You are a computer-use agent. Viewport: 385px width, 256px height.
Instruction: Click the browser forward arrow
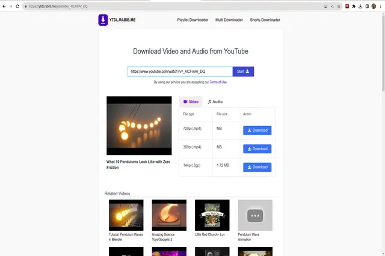tap(11, 7)
